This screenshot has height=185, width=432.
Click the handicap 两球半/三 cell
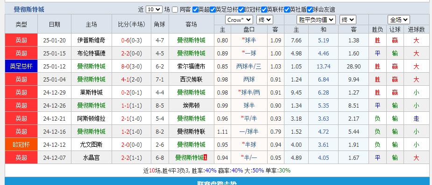point(249,67)
